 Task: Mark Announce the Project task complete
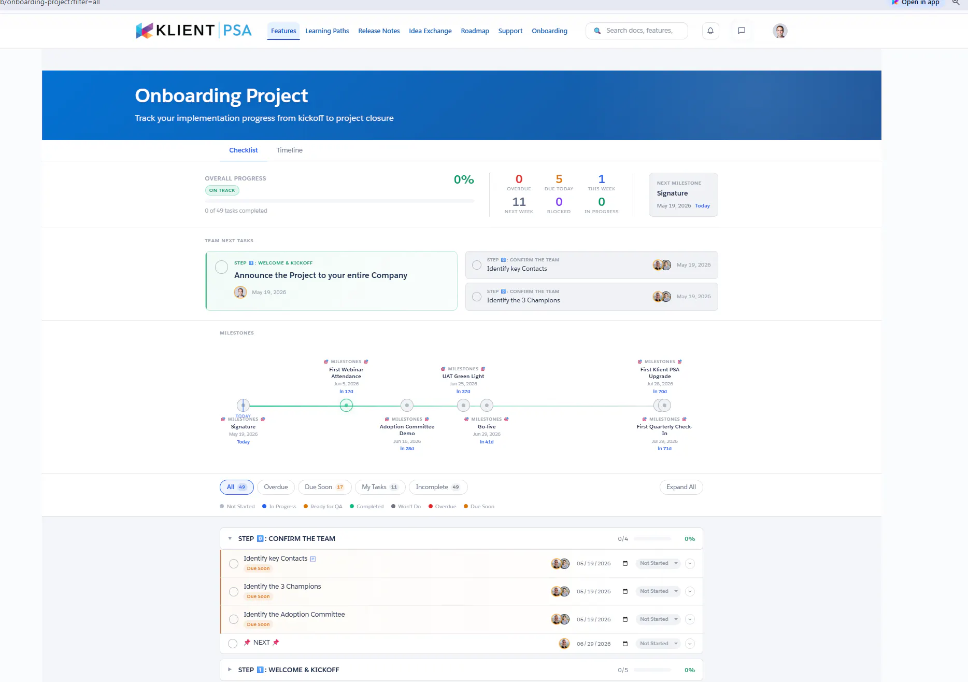(221, 267)
